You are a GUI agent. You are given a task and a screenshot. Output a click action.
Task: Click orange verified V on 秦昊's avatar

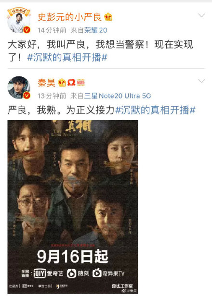[27, 96]
